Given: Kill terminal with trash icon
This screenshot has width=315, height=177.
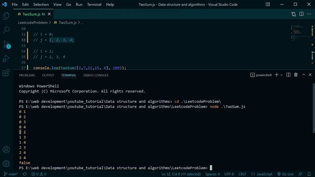Looking at the screenshot, I should tap(296, 75).
